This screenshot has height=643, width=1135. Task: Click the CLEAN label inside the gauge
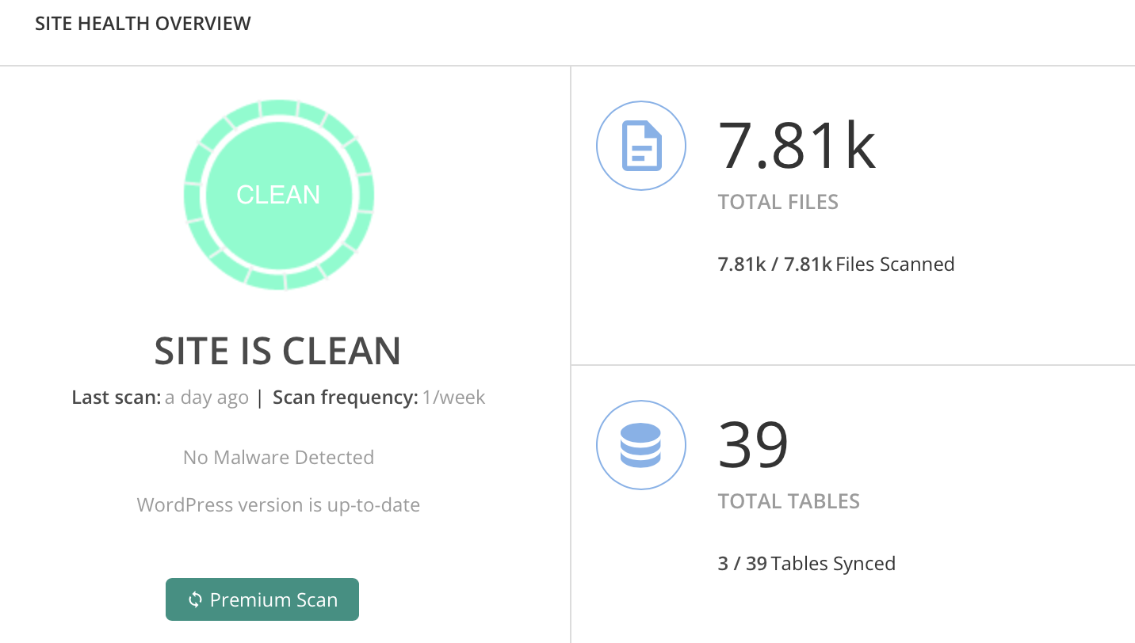click(x=278, y=195)
